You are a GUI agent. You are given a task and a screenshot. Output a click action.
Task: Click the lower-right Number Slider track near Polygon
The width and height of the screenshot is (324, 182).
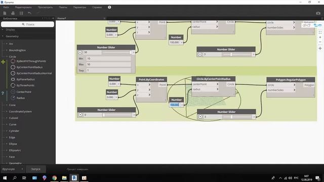(237, 117)
